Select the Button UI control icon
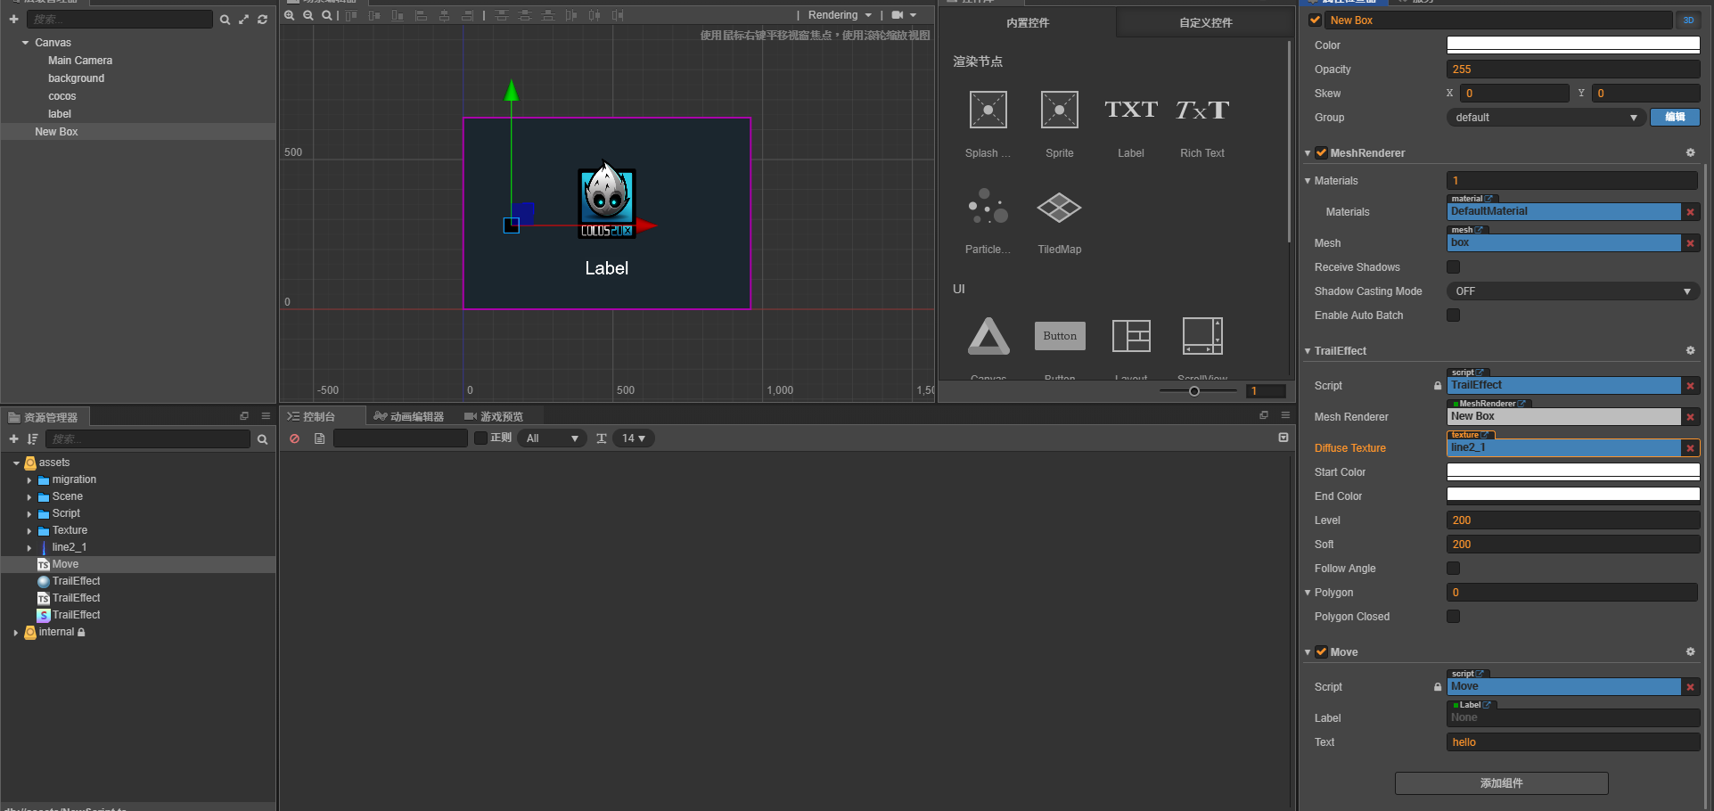This screenshot has width=1714, height=811. pos(1060,336)
